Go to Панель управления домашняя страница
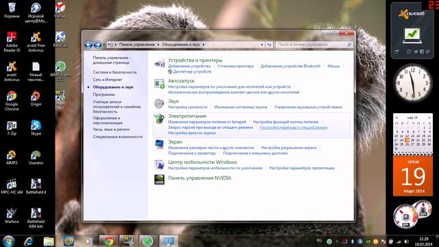This screenshot has width=439, height=247. [x=111, y=60]
